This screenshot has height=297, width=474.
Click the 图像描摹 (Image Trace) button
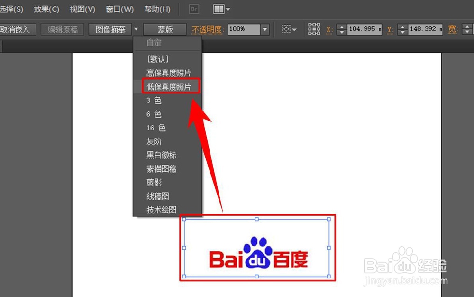[x=110, y=29]
